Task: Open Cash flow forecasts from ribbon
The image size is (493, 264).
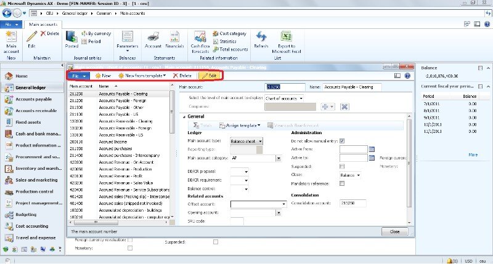Action: coord(200,39)
